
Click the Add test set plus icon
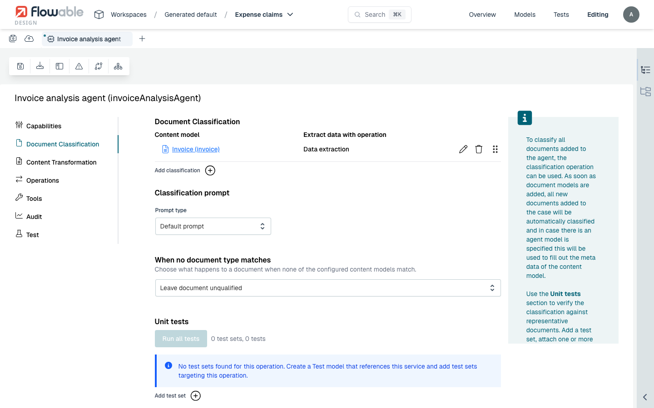[x=196, y=396]
